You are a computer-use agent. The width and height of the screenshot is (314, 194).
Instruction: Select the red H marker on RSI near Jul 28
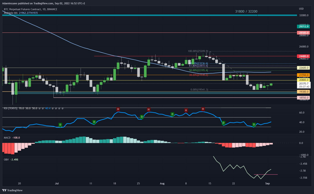click(148, 109)
